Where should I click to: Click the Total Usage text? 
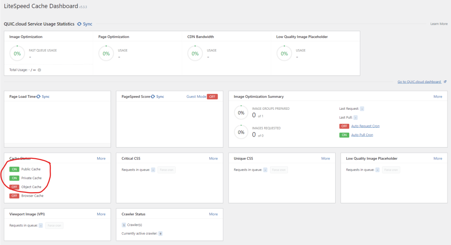point(22,70)
